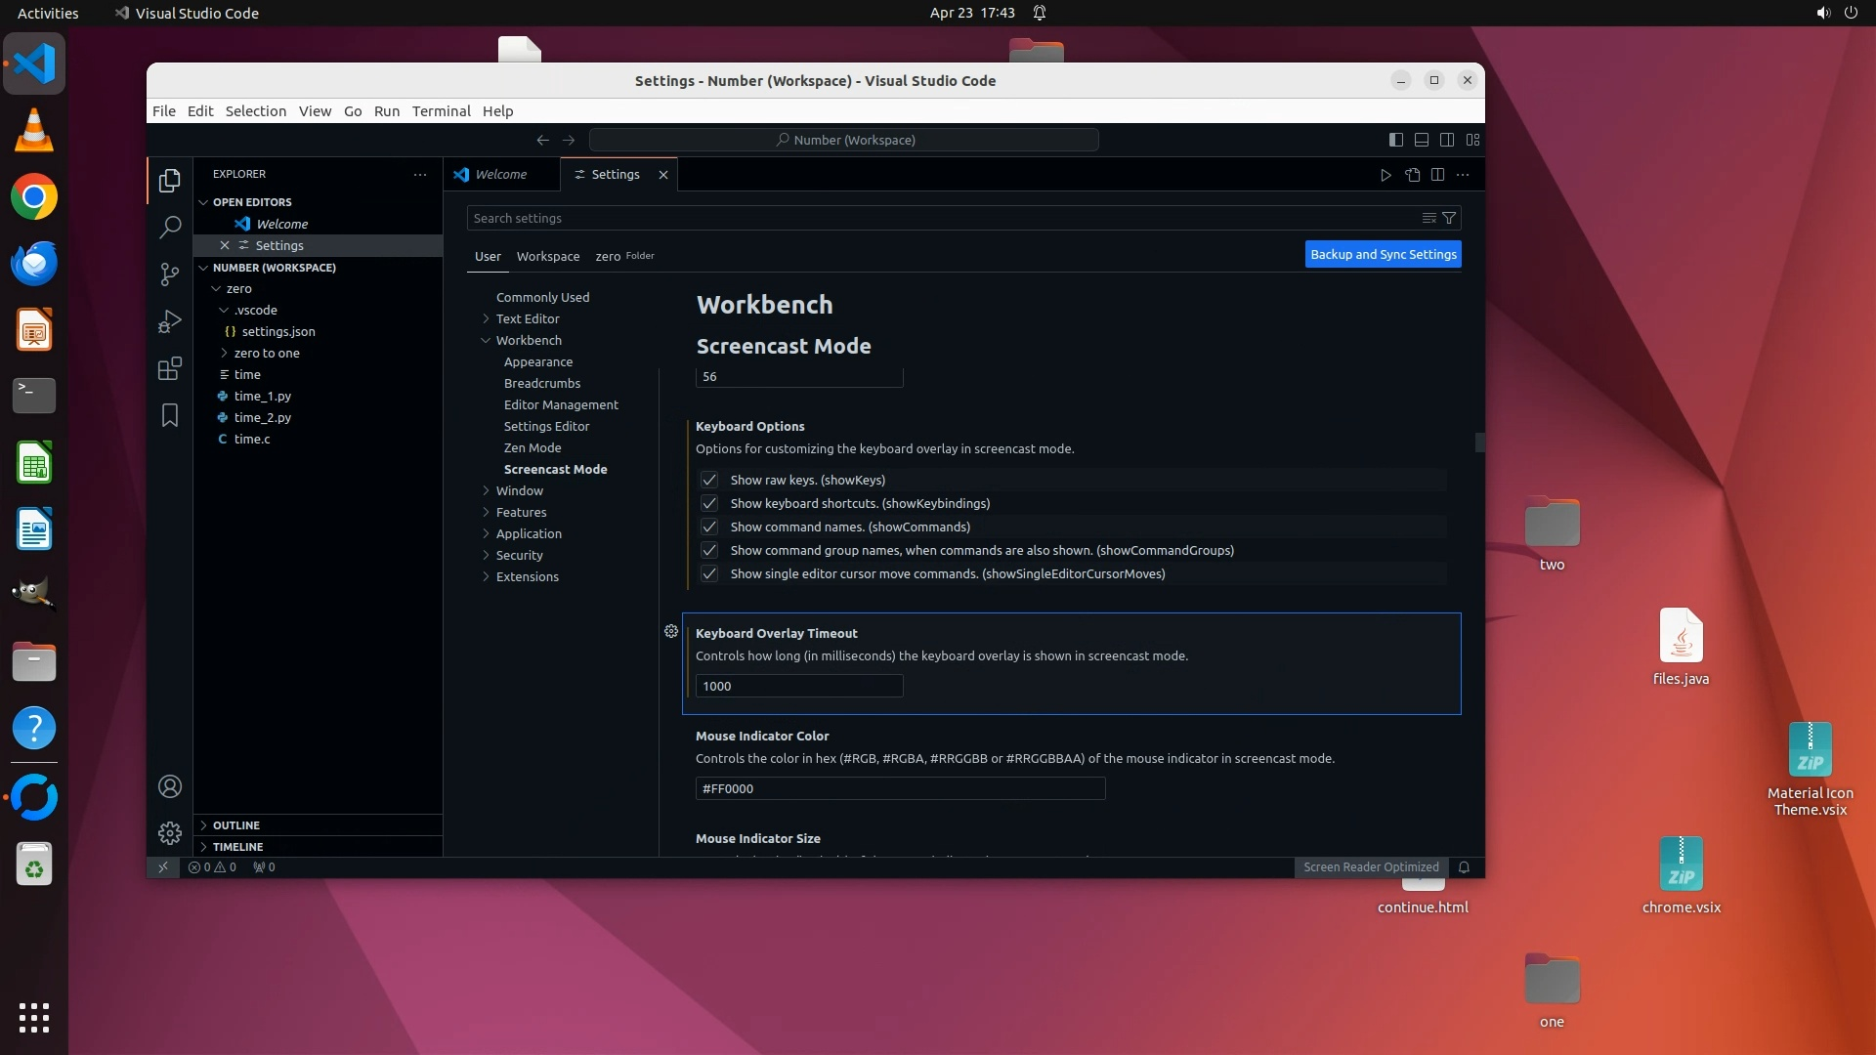Uncheck Show raw keys checkbox
1876x1055 pixels.
click(x=709, y=480)
